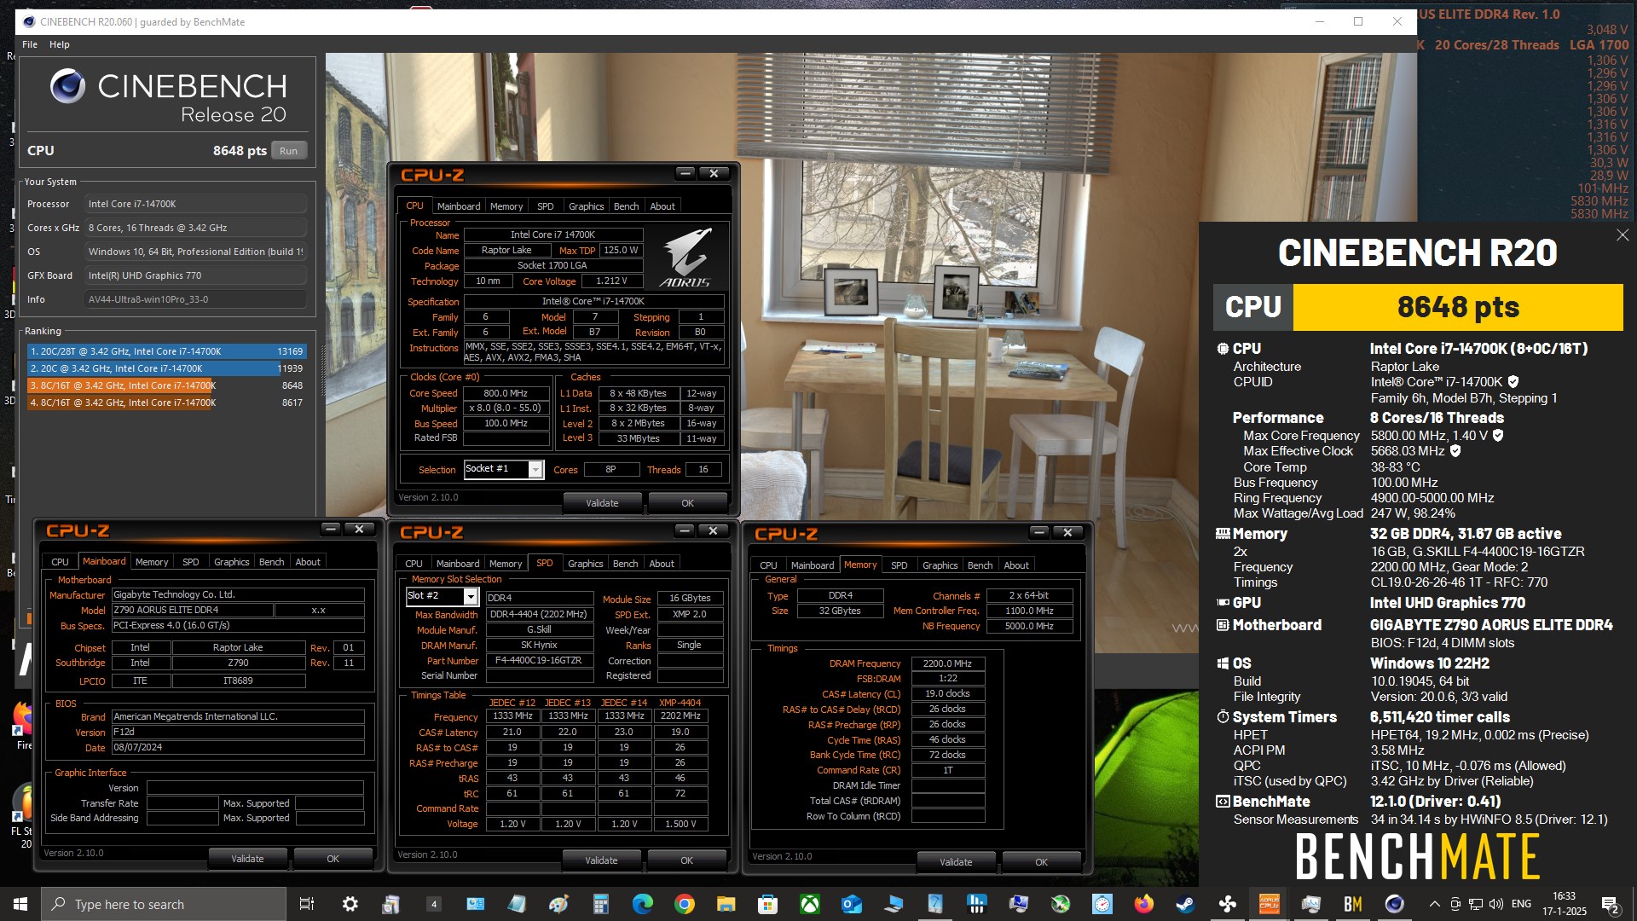Open File Explorer from taskbar
The width and height of the screenshot is (1637, 921).
pyautogui.click(x=726, y=904)
